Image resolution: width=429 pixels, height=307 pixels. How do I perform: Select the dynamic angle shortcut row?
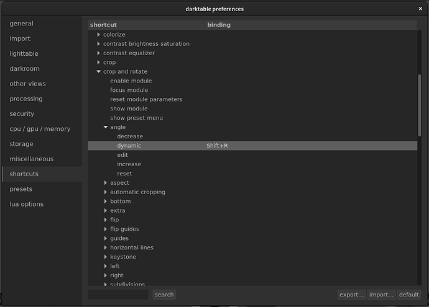click(x=252, y=146)
